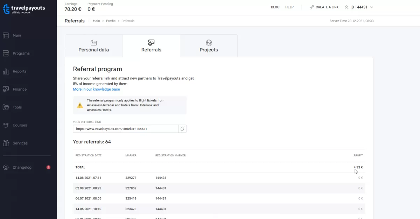Open More in our knowledge base link

(96, 89)
